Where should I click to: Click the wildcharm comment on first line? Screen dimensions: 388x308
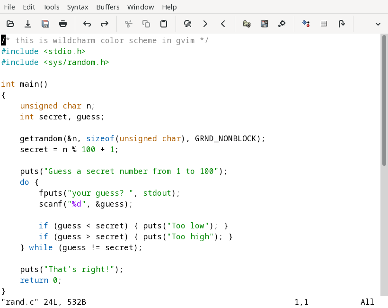coord(105,40)
